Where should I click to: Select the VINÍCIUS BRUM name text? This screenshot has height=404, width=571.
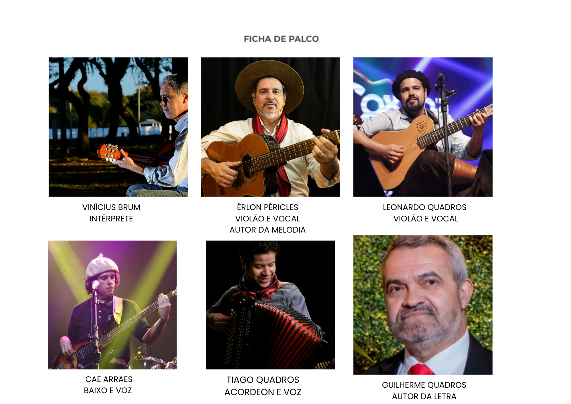tap(111, 207)
